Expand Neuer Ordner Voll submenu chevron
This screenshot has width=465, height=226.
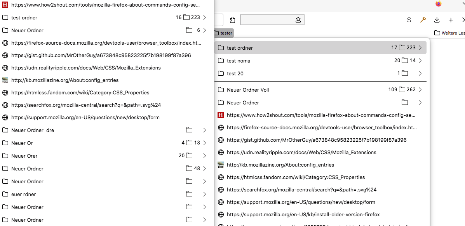[x=420, y=90]
